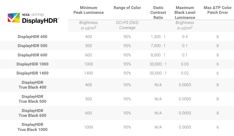Click the DisplayHDR True Black 500 label

point(32,99)
